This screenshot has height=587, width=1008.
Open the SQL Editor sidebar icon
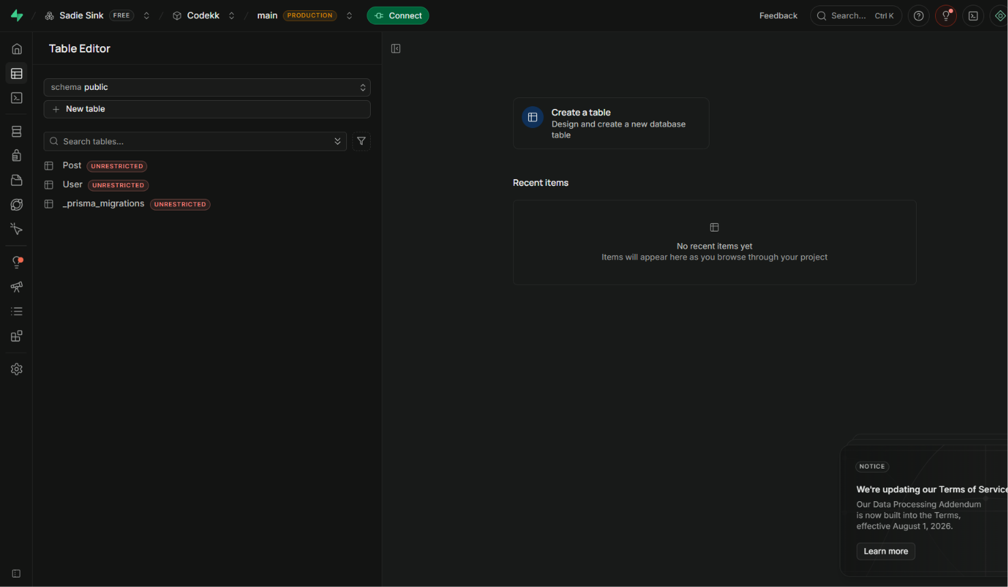coord(17,98)
